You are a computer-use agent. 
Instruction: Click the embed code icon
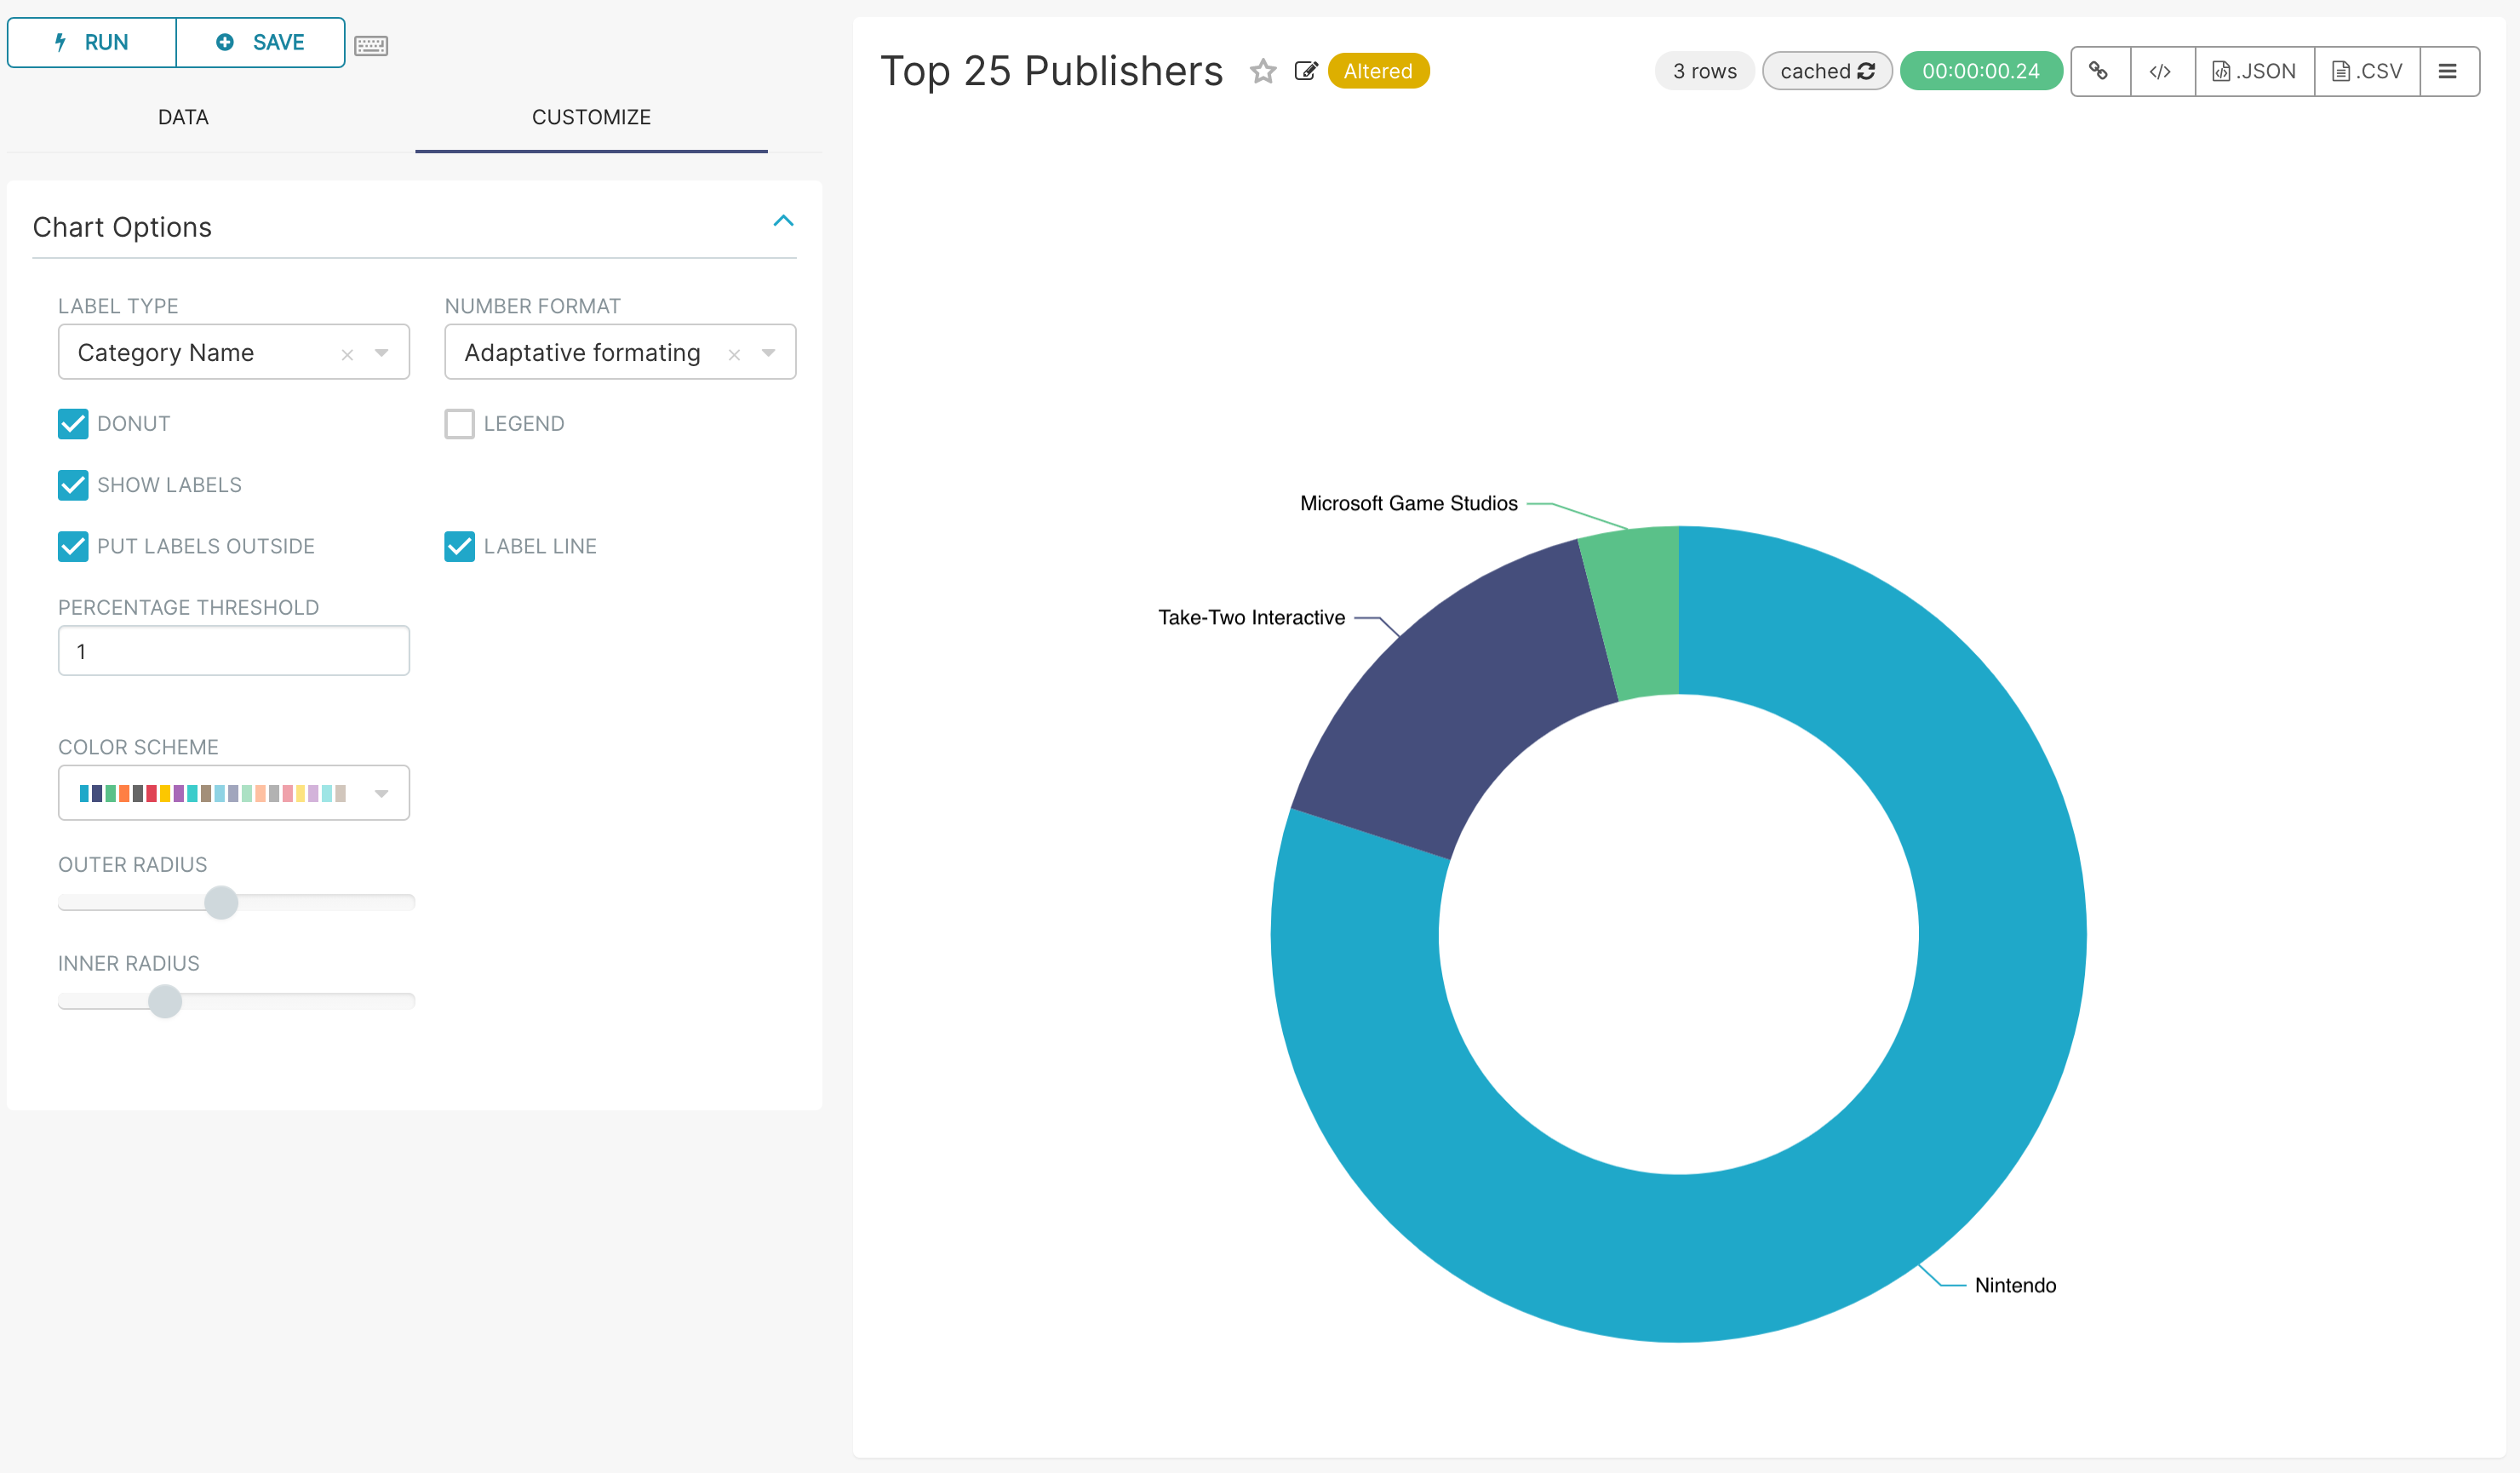tap(2160, 71)
